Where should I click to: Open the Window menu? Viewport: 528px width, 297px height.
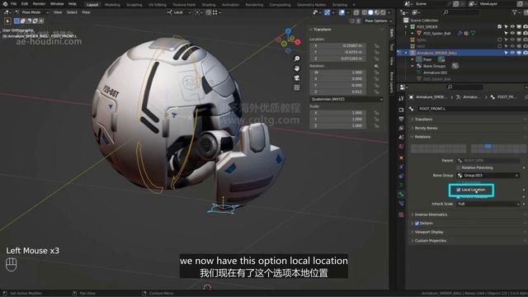[x=57, y=4]
